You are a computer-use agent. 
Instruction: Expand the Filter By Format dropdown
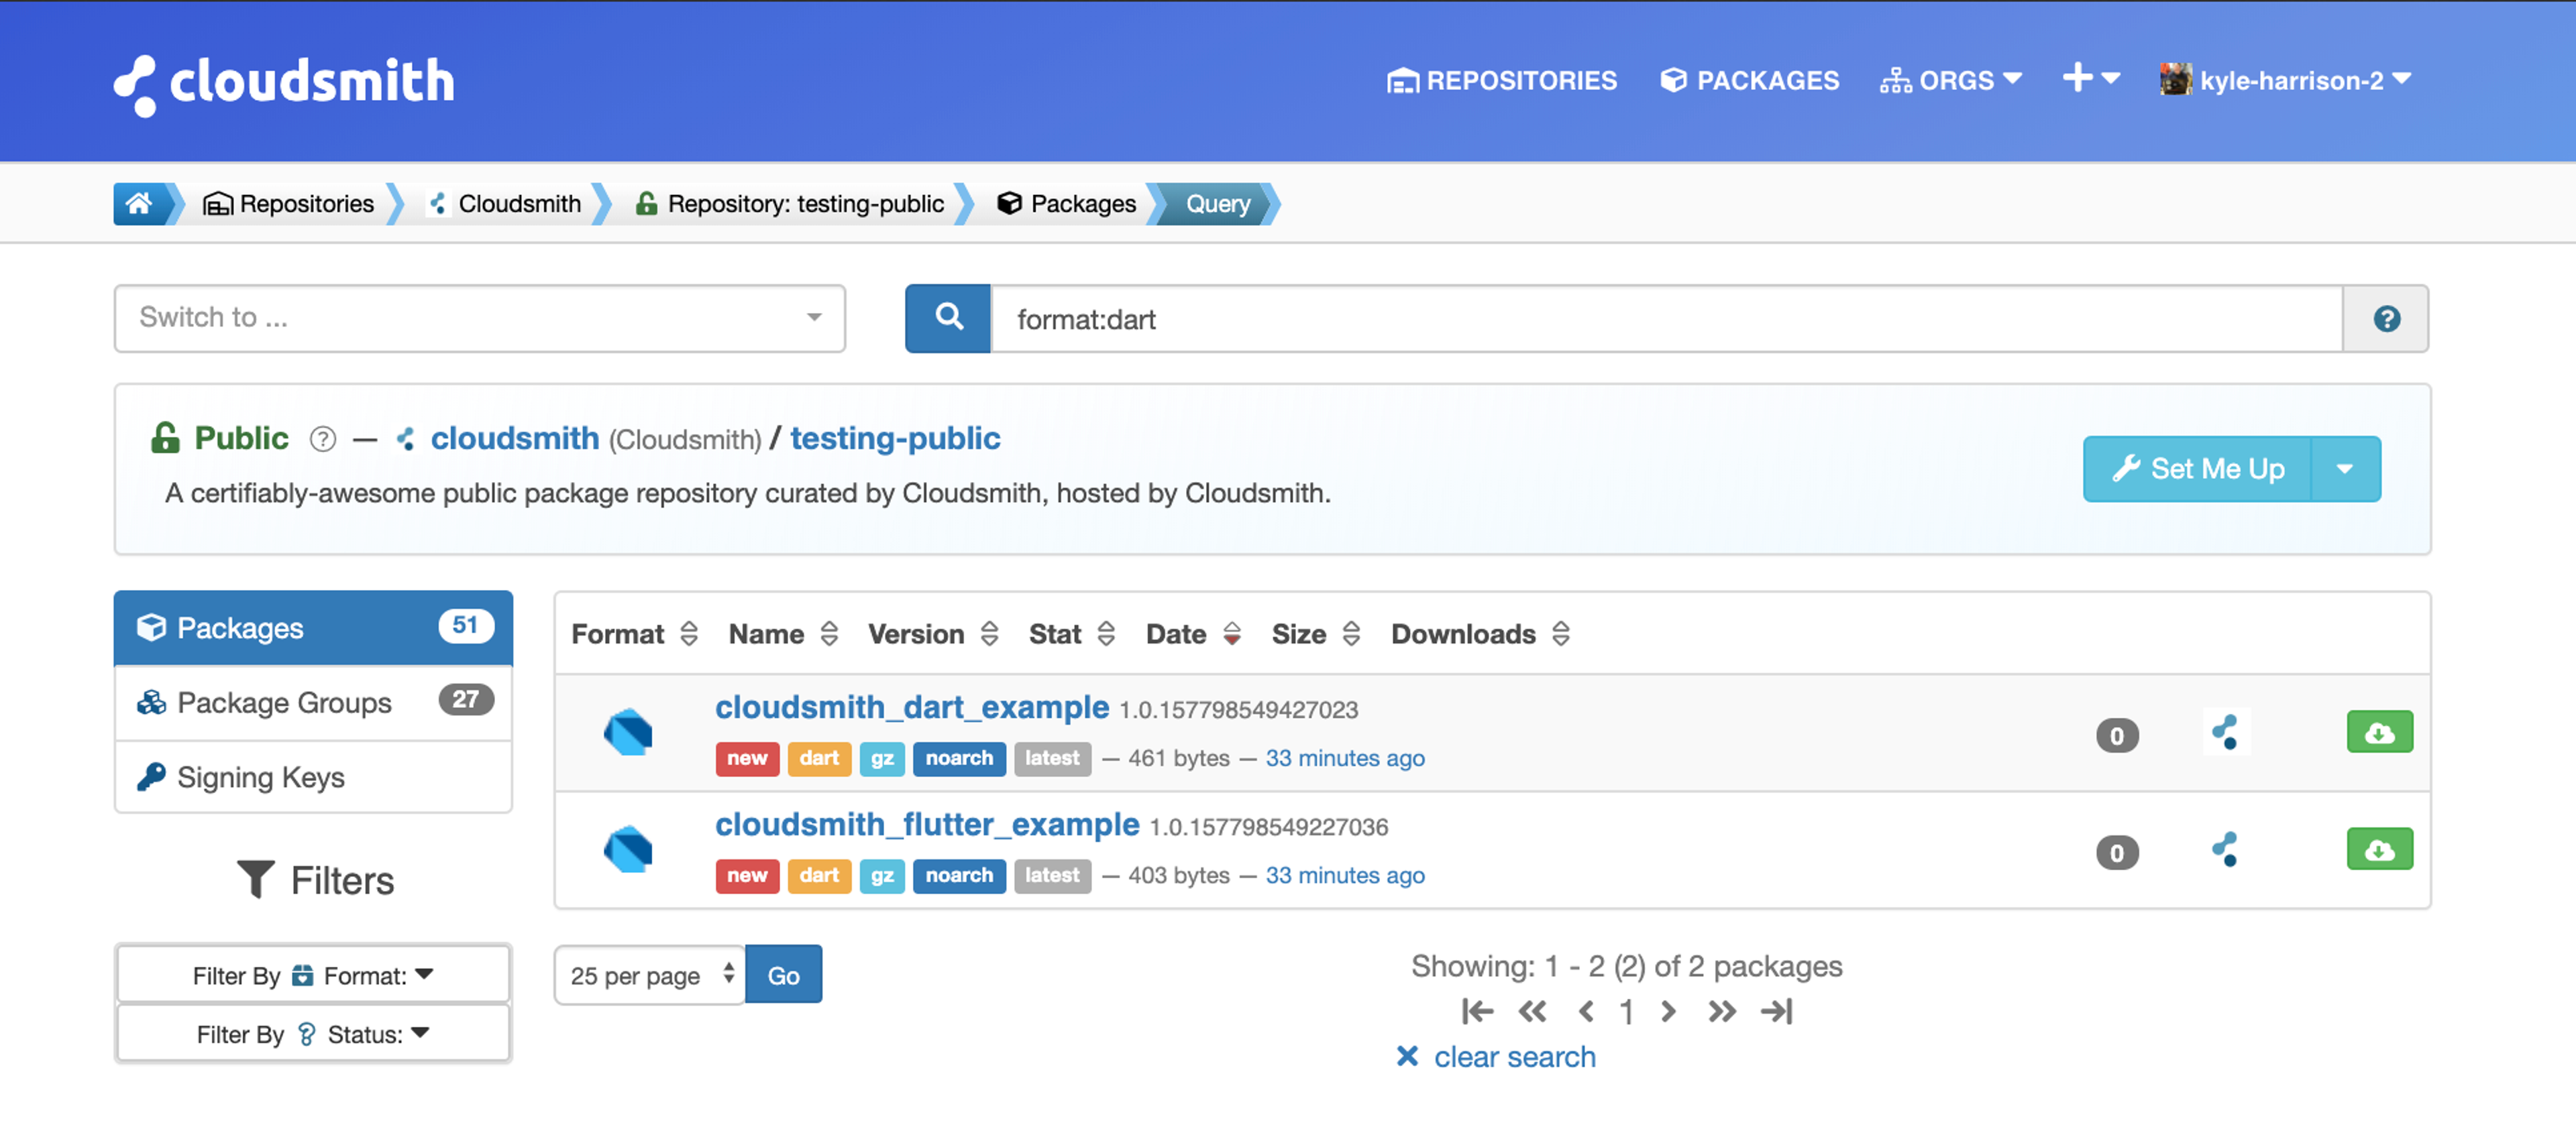coord(313,975)
